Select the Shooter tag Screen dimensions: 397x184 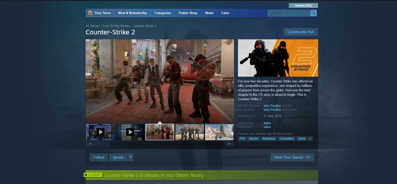point(254,139)
